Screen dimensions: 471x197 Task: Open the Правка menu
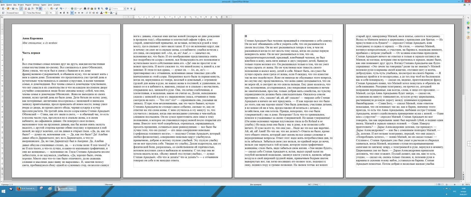click(x=9, y=5)
